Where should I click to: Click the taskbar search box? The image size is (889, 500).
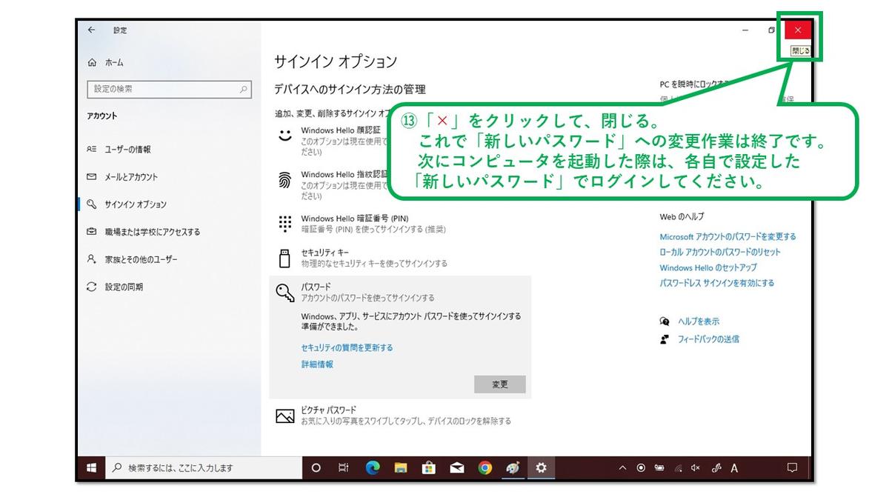[204, 467]
